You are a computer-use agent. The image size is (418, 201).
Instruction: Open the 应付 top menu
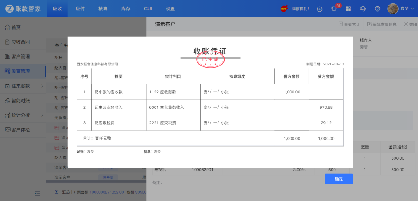(80, 9)
